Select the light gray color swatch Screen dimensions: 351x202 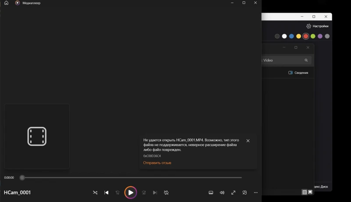[x=327, y=36]
